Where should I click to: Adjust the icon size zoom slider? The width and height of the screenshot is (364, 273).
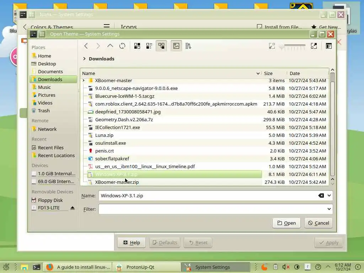coord(293,46)
